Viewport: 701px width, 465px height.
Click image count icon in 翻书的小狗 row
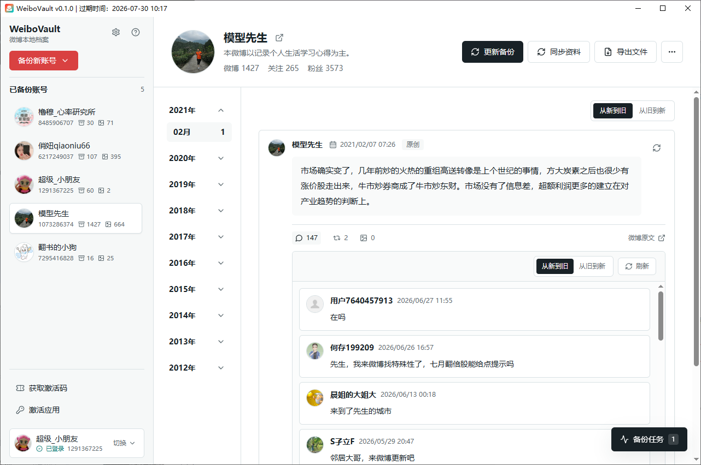pyautogui.click(x=101, y=258)
